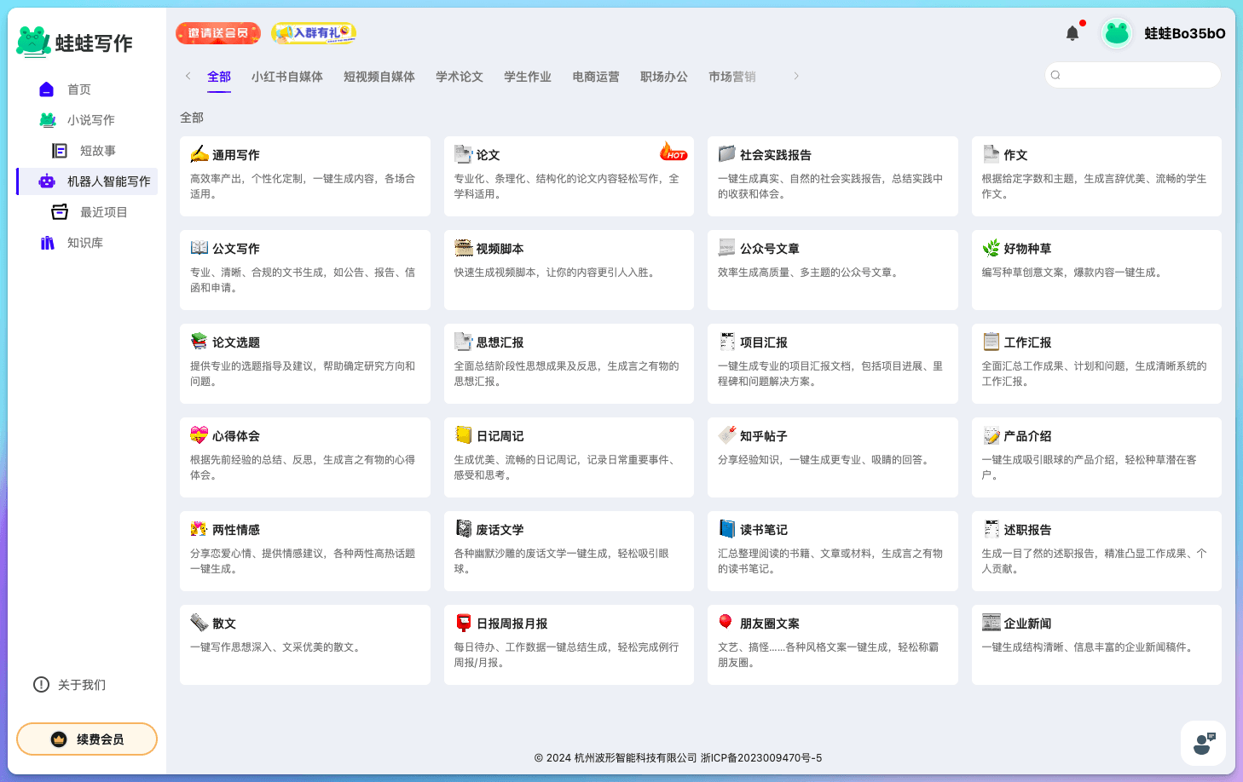This screenshot has height=782, width=1243.
Task: Open the 两性情感 template card
Action: (x=305, y=551)
